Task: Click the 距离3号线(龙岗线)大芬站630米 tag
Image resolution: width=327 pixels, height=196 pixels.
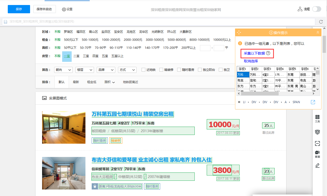Action: 120,186
